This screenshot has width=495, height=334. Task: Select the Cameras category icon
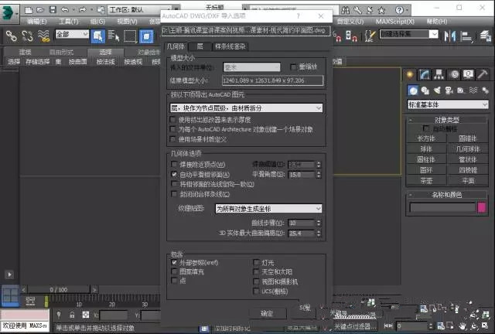449,91
